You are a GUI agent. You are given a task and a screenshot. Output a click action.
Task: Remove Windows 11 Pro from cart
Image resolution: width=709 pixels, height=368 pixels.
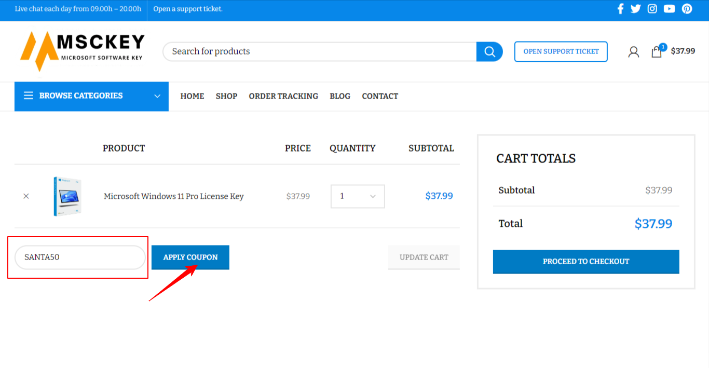coord(26,196)
